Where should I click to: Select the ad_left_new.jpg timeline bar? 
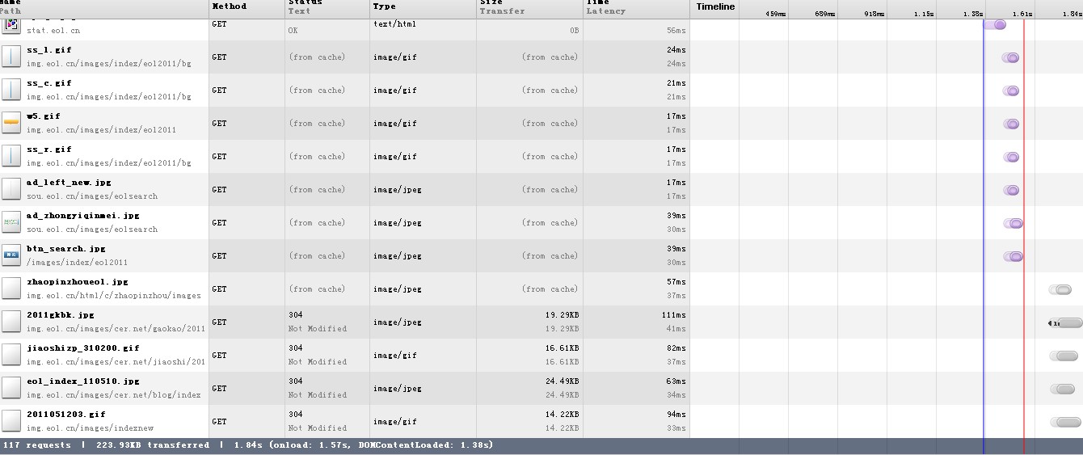[x=1010, y=190]
